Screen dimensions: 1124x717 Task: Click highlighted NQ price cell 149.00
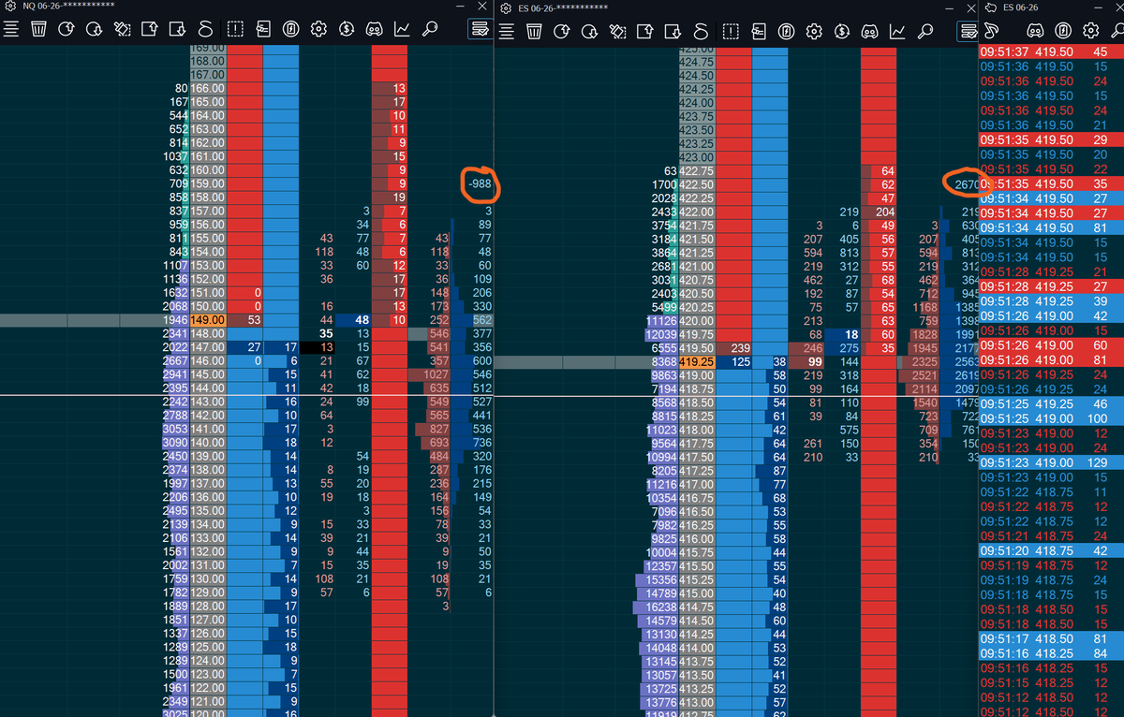208,320
